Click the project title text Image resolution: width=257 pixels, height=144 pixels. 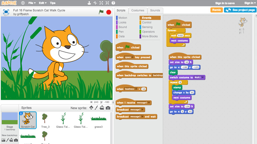point(39,10)
